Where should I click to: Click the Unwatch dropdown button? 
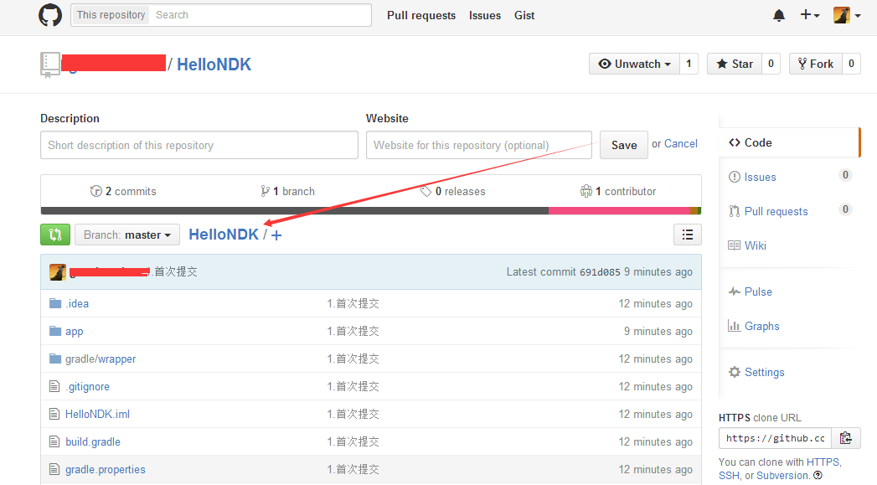634,64
